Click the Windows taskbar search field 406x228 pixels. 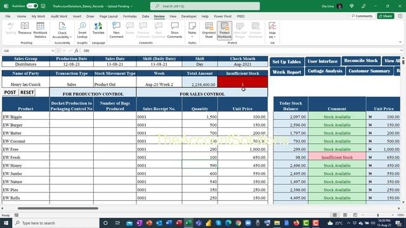56,223
